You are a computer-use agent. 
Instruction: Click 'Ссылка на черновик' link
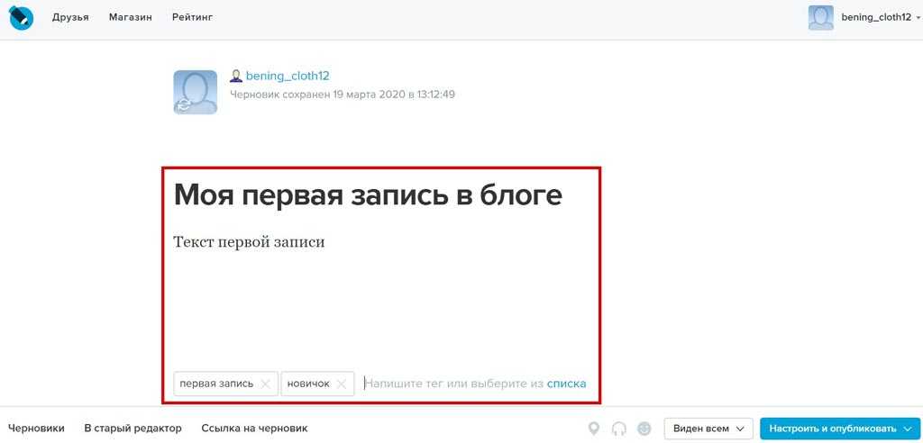254,429
